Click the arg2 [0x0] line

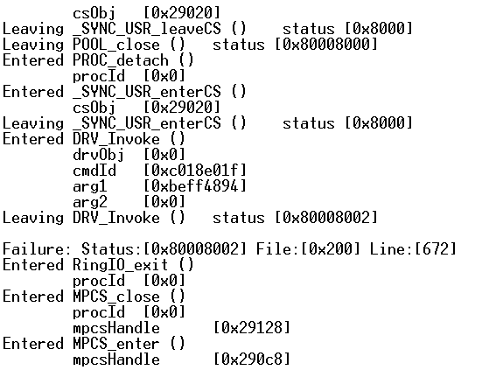coord(129,202)
